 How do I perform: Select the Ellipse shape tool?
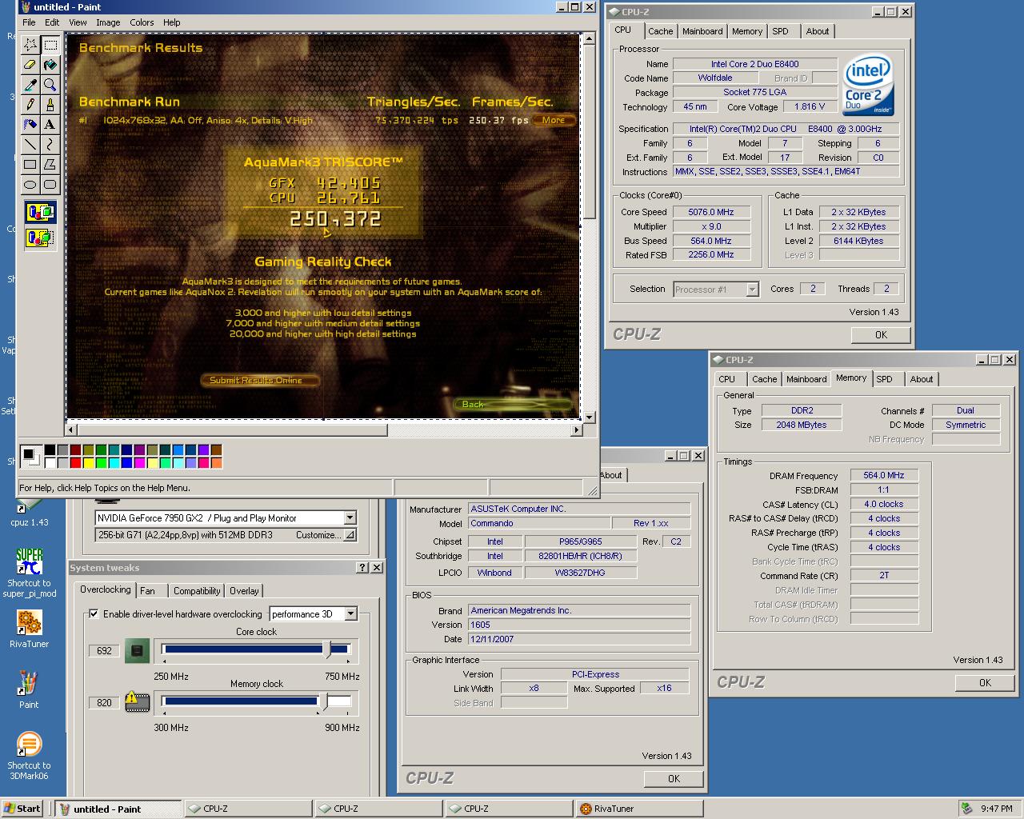(x=30, y=185)
